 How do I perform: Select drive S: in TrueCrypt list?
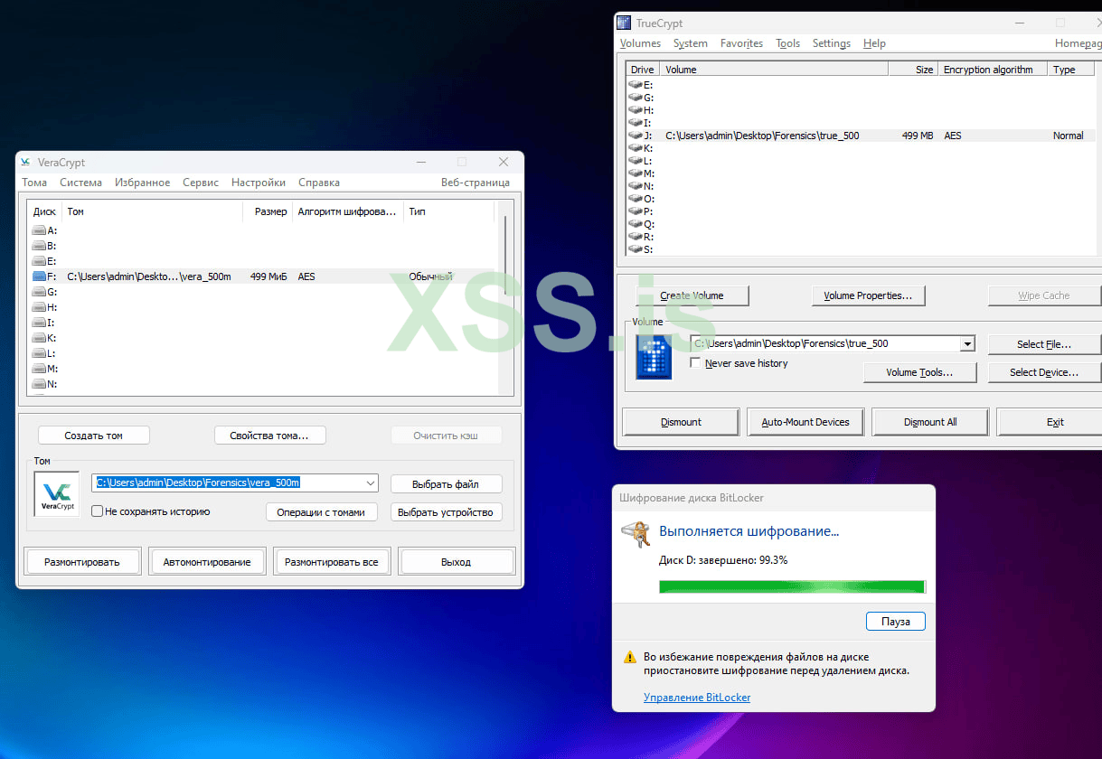pyautogui.click(x=861, y=249)
